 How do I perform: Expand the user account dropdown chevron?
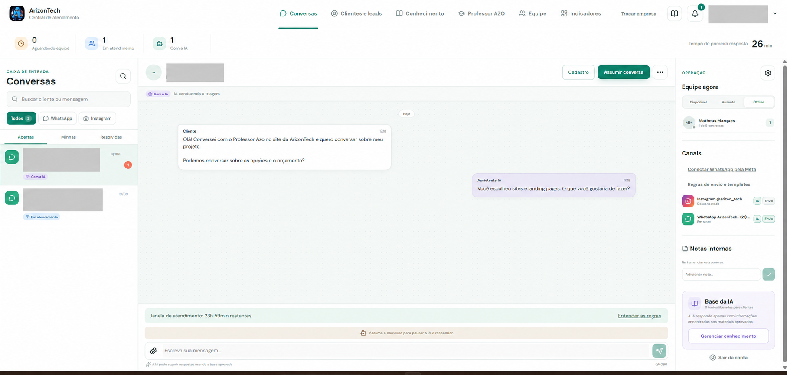pos(774,13)
